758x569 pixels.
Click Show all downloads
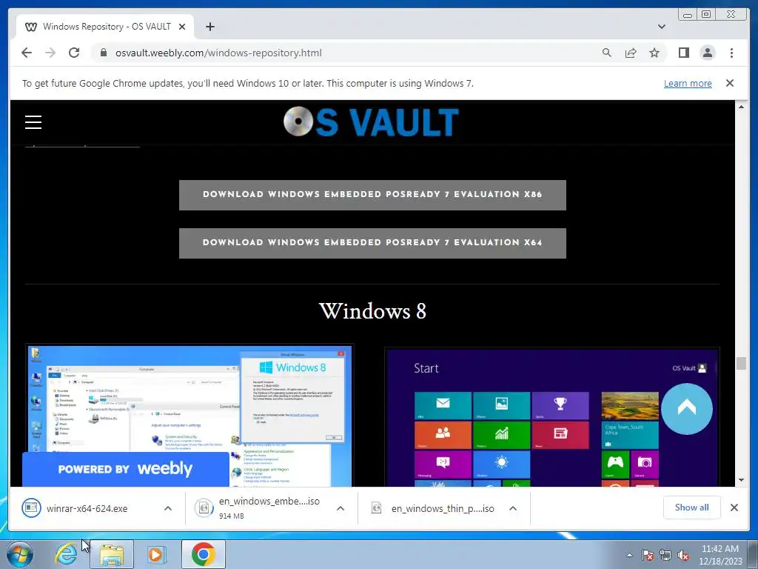[692, 508]
